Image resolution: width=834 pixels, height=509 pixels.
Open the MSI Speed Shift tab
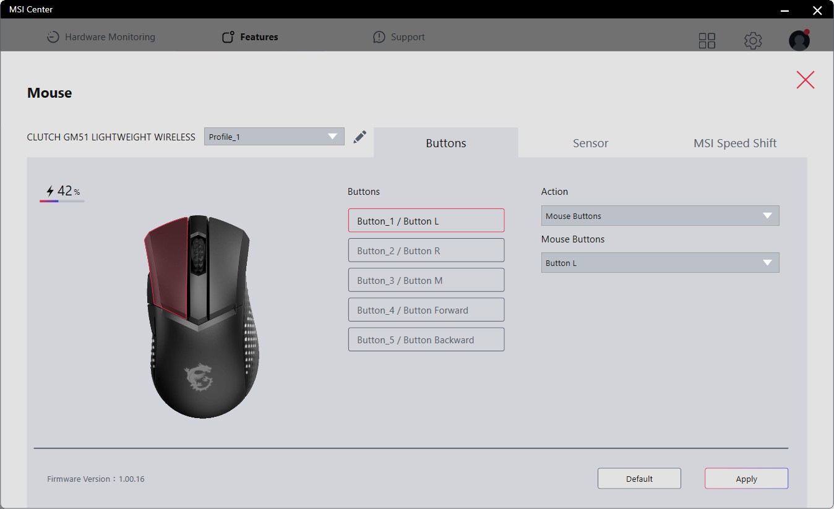coord(735,143)
